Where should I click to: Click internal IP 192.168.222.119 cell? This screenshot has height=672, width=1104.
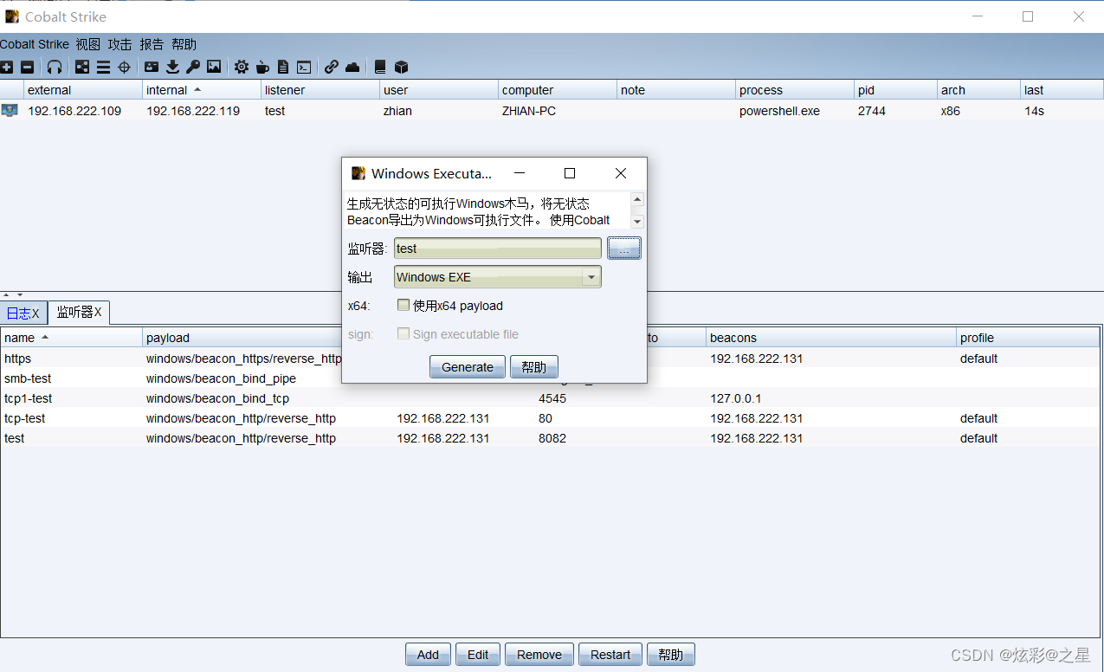193,111
